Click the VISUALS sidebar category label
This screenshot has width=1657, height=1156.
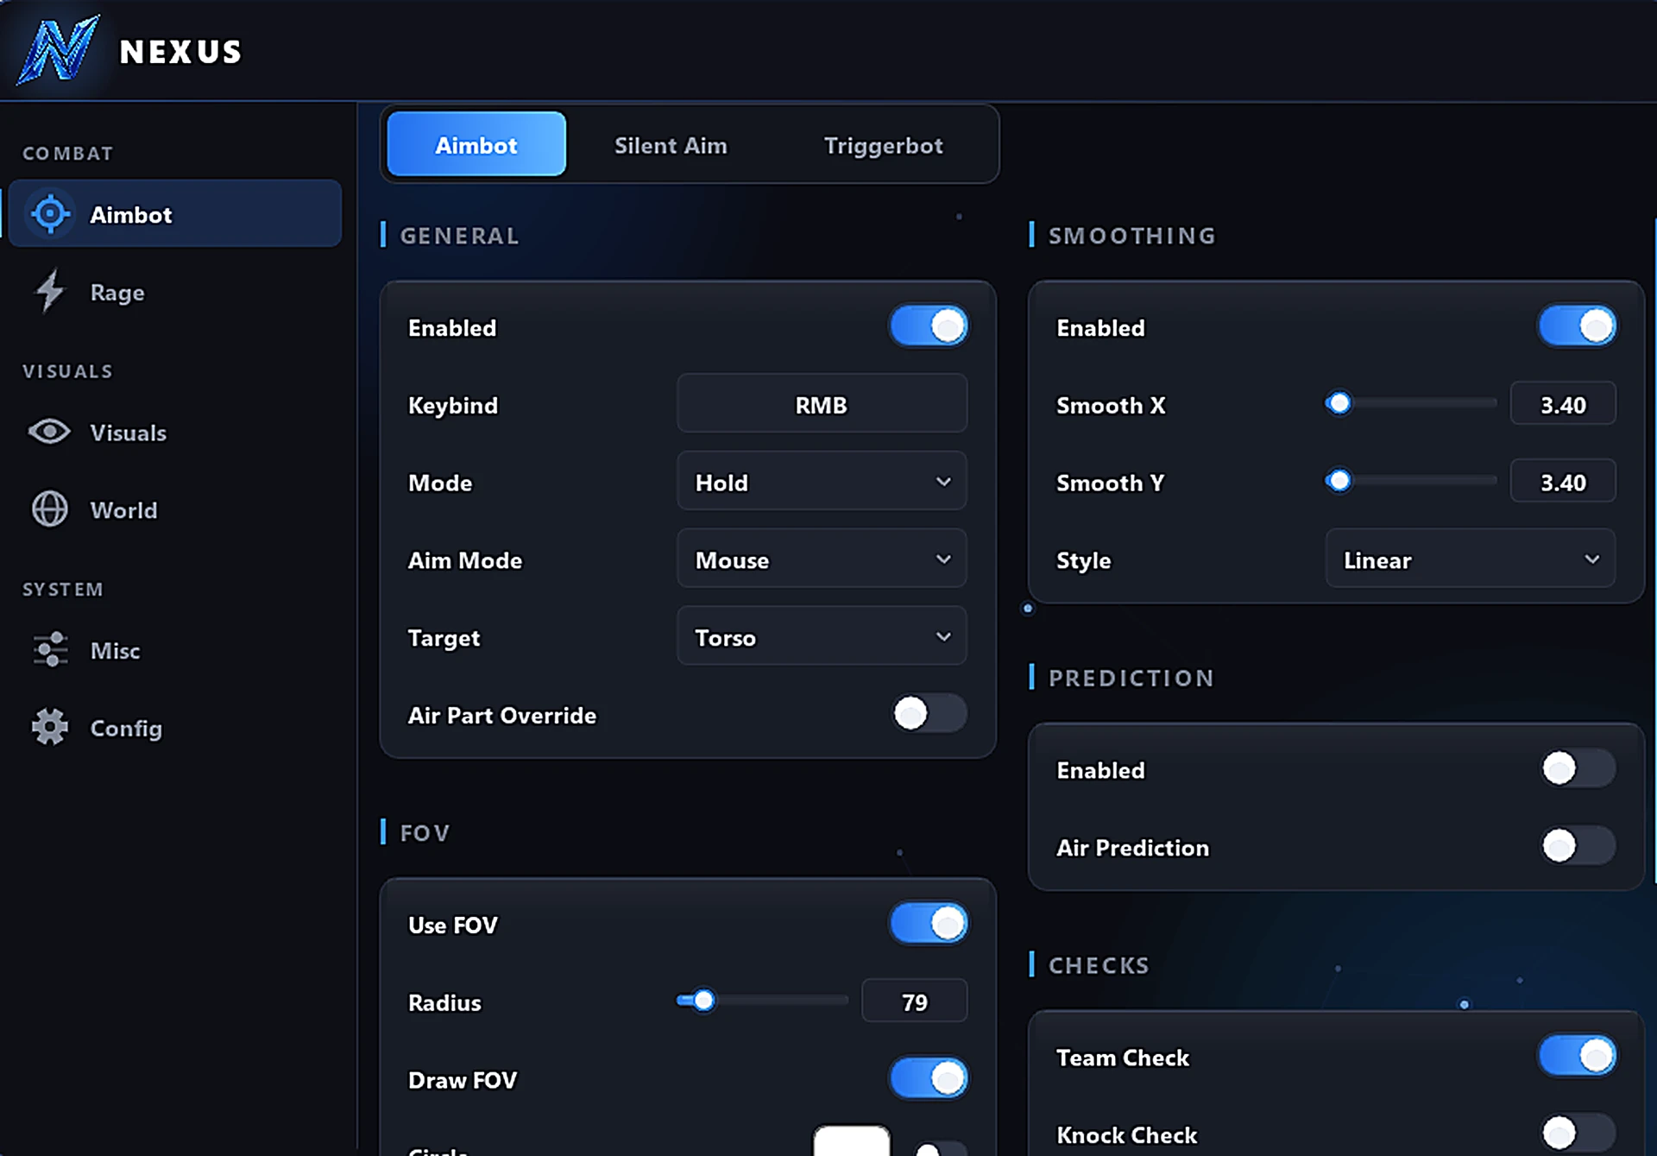pyautogui.click(x=67, y=371)
